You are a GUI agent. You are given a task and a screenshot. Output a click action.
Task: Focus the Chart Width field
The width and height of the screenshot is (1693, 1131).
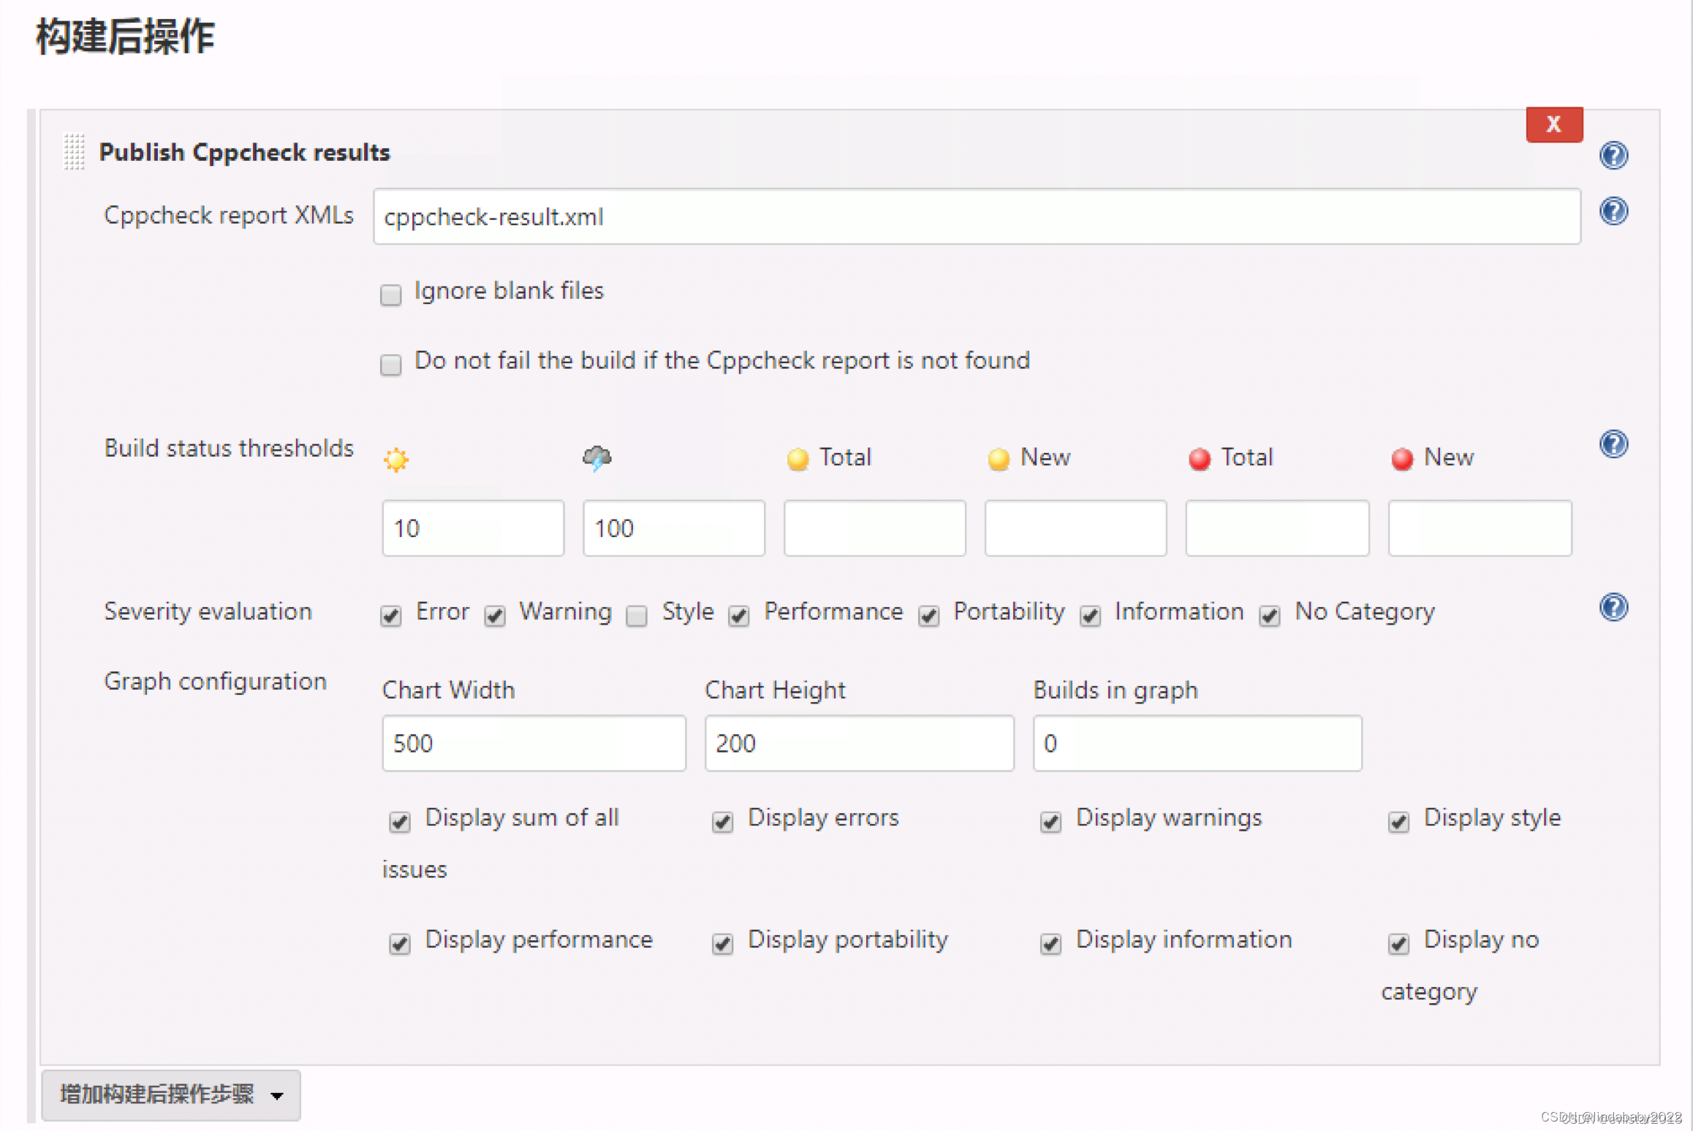[534, 743]
